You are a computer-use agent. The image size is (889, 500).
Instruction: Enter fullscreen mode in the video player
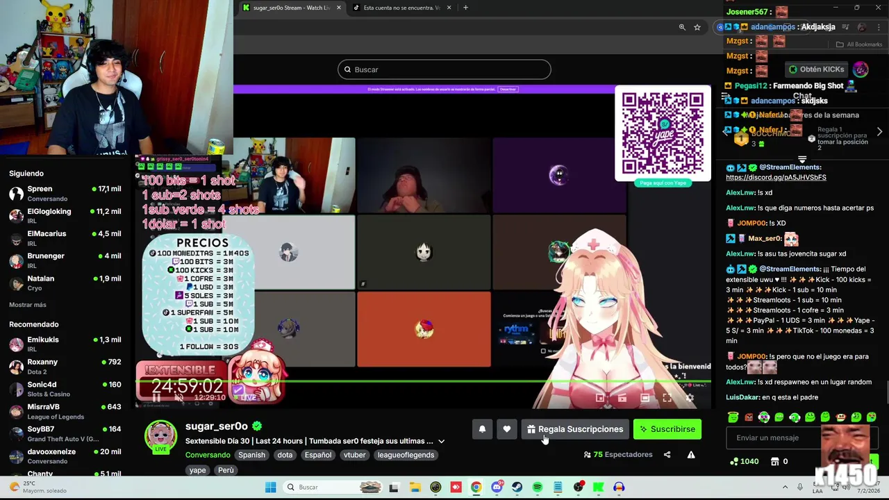coord(667,398)
